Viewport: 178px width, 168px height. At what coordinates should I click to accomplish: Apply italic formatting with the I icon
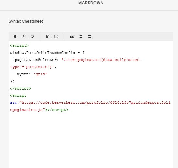click(x=23, y=37)
